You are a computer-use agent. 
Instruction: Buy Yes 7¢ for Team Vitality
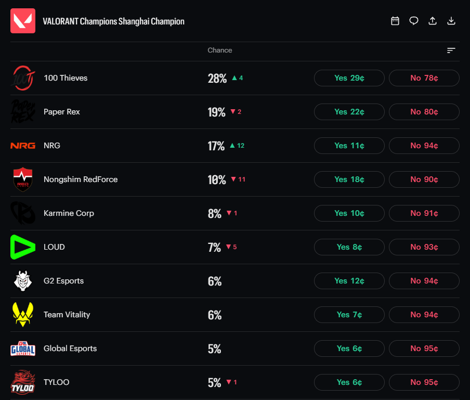click(x=349, y=315)
